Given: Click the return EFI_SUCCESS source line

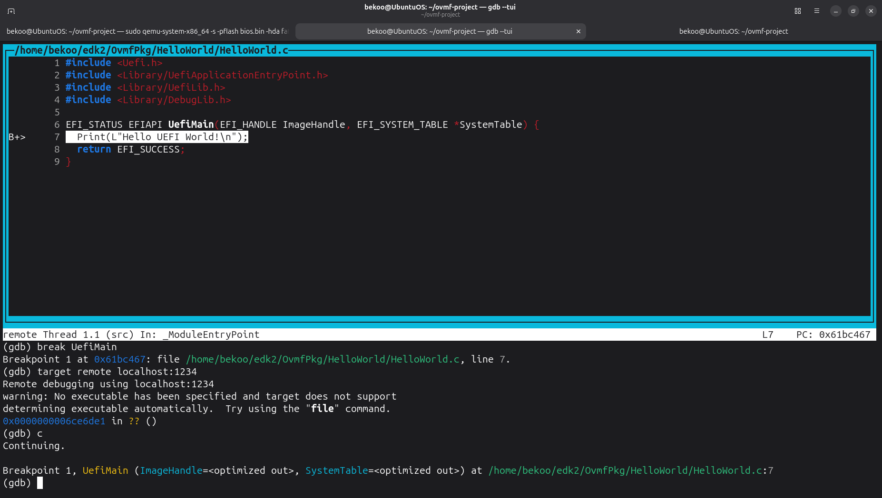Looking at the screenshot, I should pos(128,150).
